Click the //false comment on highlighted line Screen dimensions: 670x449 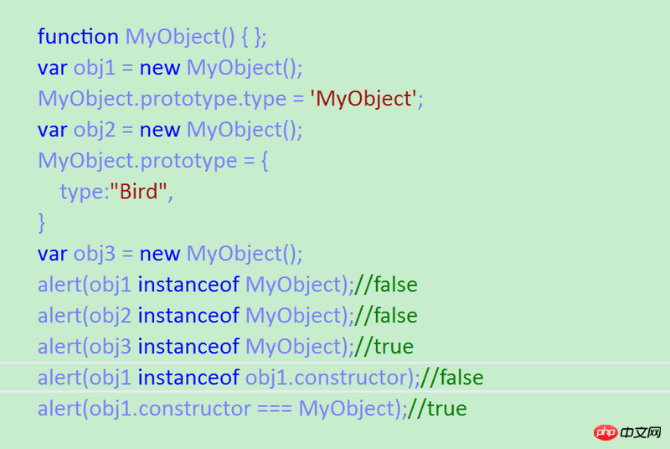point(451,378)
